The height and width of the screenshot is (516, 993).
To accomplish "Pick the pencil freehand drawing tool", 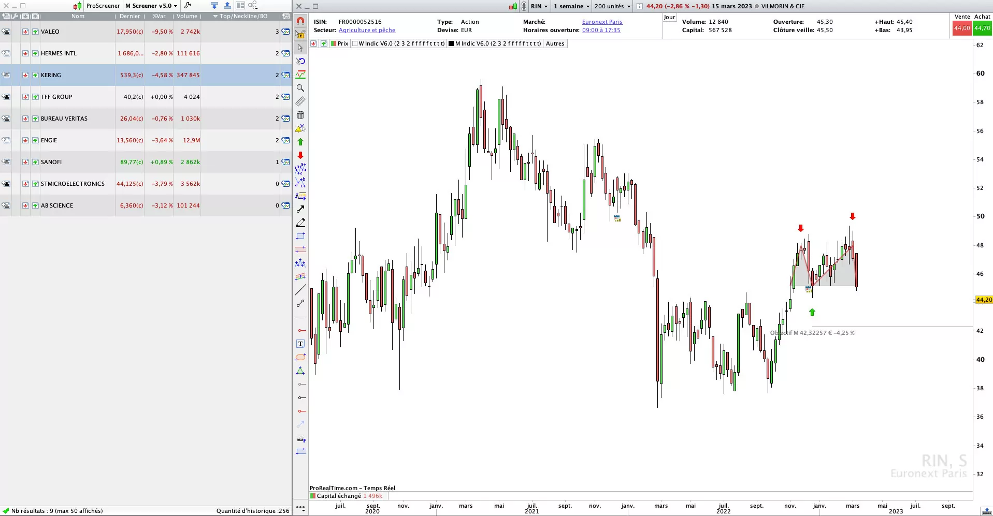I will click(x=300, y=223).
